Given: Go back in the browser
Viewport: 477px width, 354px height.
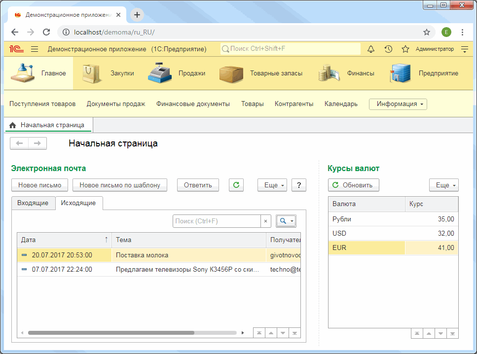Looking at the screenshot, I should point(15,32).
